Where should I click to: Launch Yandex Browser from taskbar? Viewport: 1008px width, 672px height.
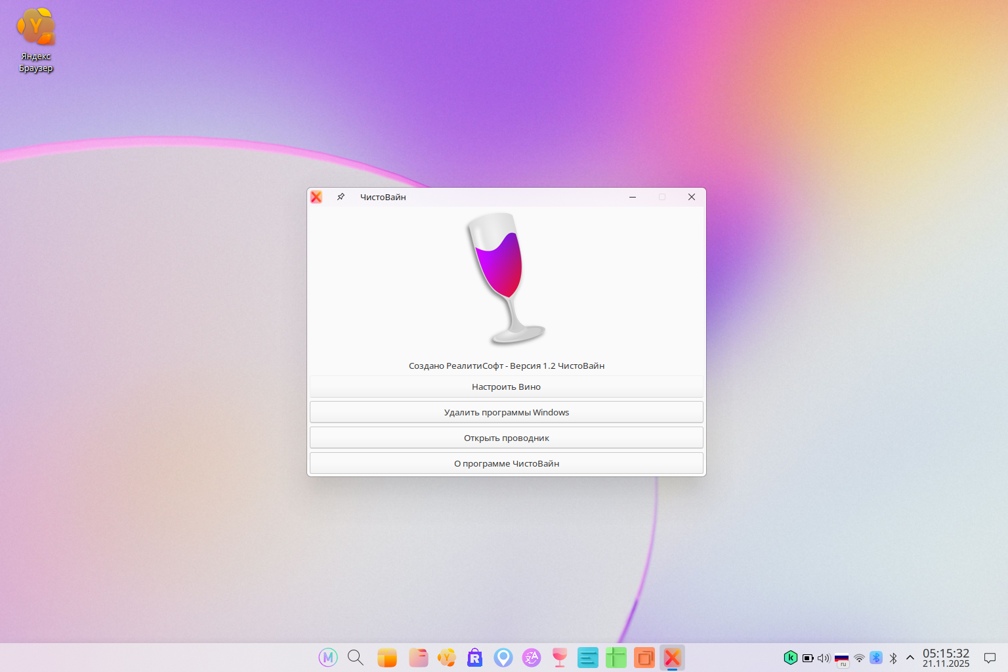coord(447,657)
